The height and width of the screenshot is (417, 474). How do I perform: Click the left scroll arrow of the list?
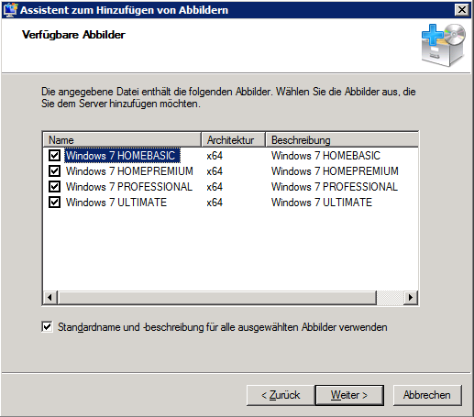pyautogui.click(x=50, y=297)
